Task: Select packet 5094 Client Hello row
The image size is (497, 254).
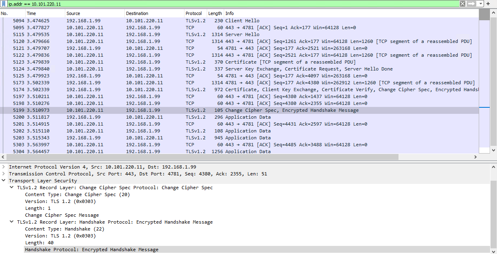Action: (x=239, y=21)
